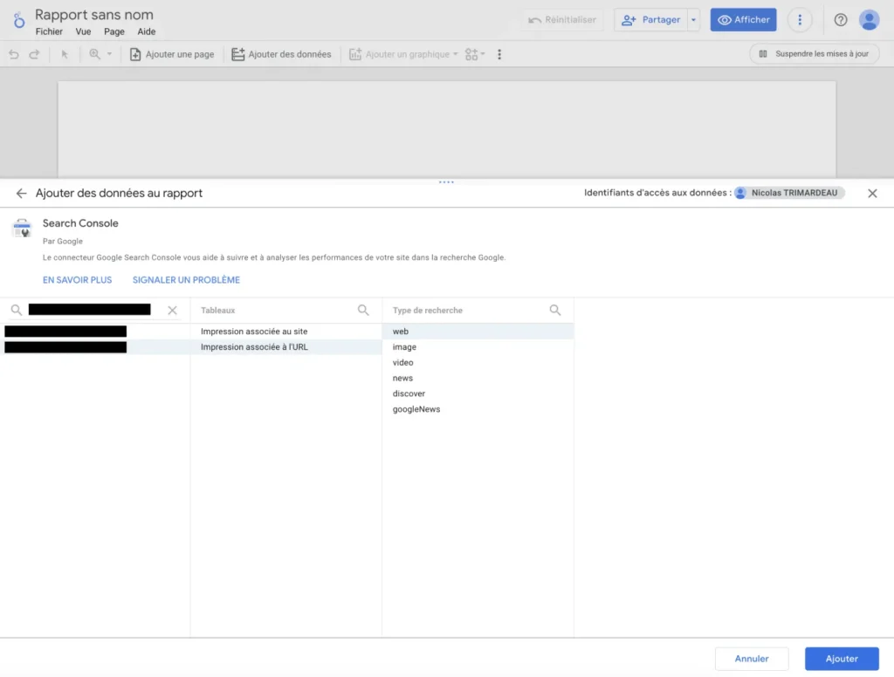Screen dimensions: 894x677
Task: Click the Type de recherche search icon
Action: pyautogui.click(x=554, y=310)
